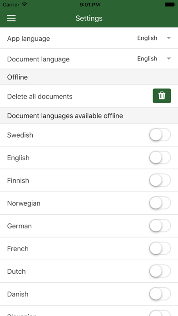178x316 pixels.
Task: Expand the App language dropdown arrow
Action: (x=169, y=38)
